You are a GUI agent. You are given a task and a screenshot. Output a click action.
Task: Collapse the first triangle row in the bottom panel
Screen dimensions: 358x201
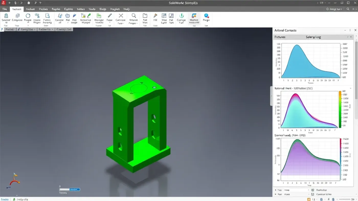click(276, 190)
